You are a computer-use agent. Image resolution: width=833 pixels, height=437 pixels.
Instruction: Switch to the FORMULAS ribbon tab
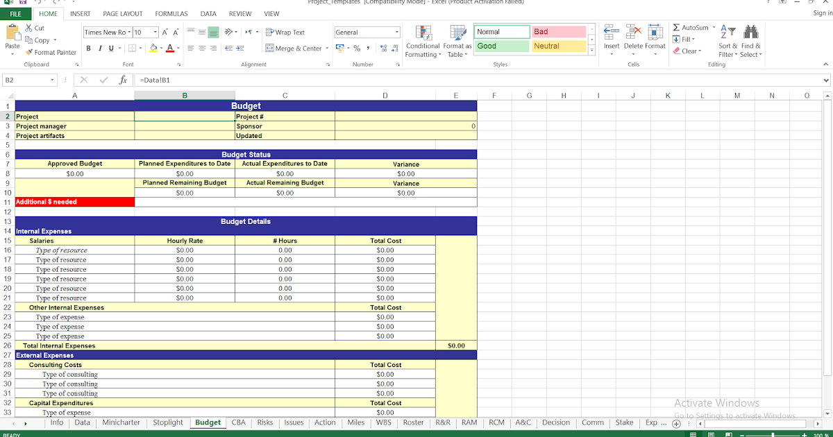pyautogui.click(x=171, y=13)
